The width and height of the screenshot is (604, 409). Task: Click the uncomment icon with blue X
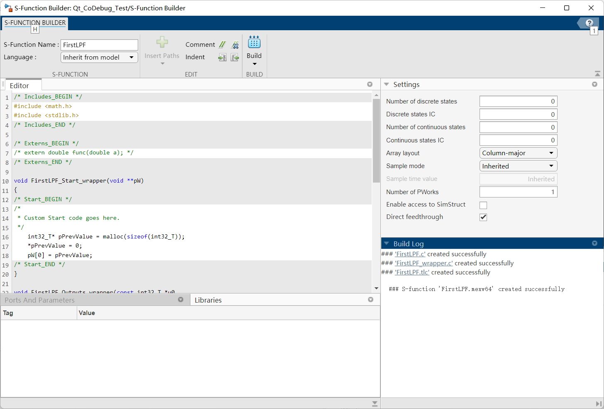pyautogui.click(x=235, y=45)
